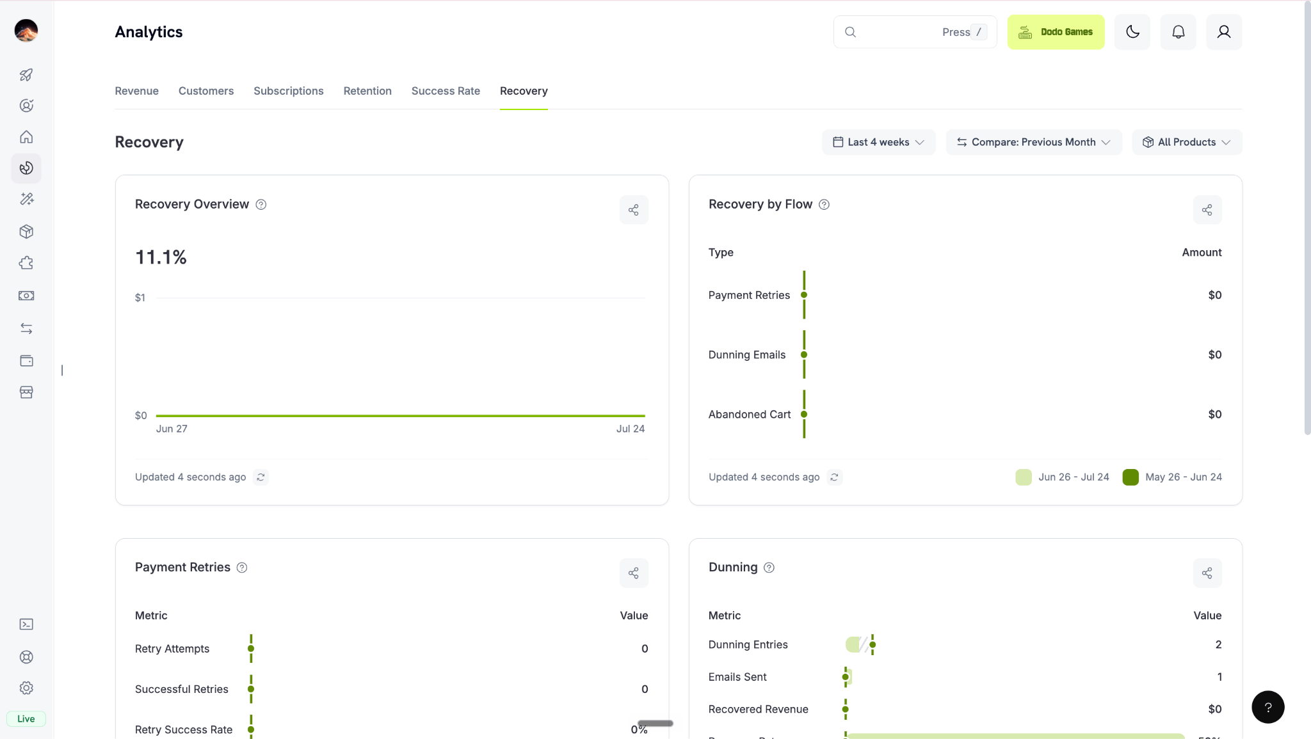Image resolution: width=1311 pixels, height=739 pixels.
Task: Open the storefront sidebar icon
Action: click(26, 392)
